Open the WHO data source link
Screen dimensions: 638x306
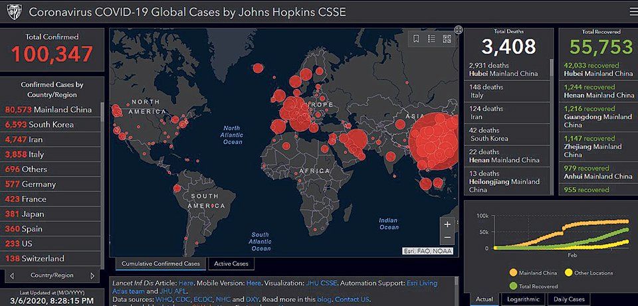pos(163,299)
